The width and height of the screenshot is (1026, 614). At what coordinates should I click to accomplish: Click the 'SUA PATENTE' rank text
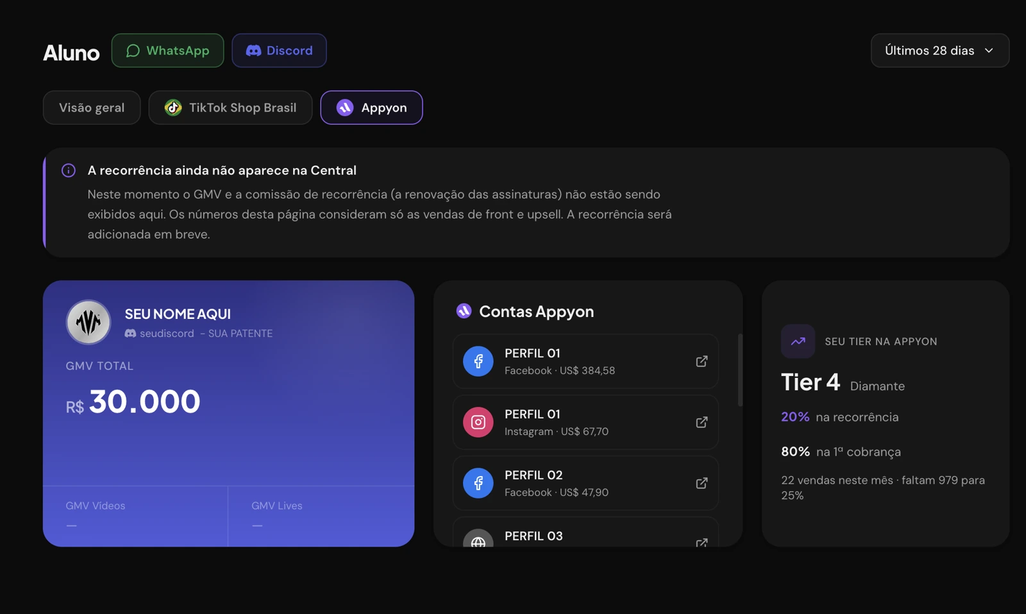[240, 334]
